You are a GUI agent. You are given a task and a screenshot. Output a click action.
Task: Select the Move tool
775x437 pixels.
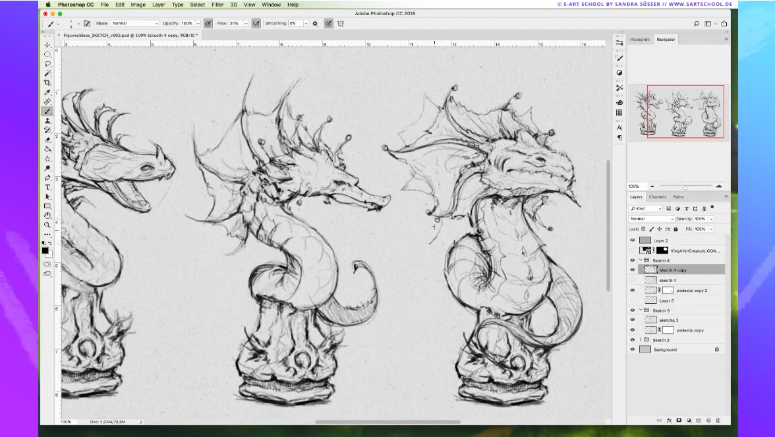click(47, 45)
